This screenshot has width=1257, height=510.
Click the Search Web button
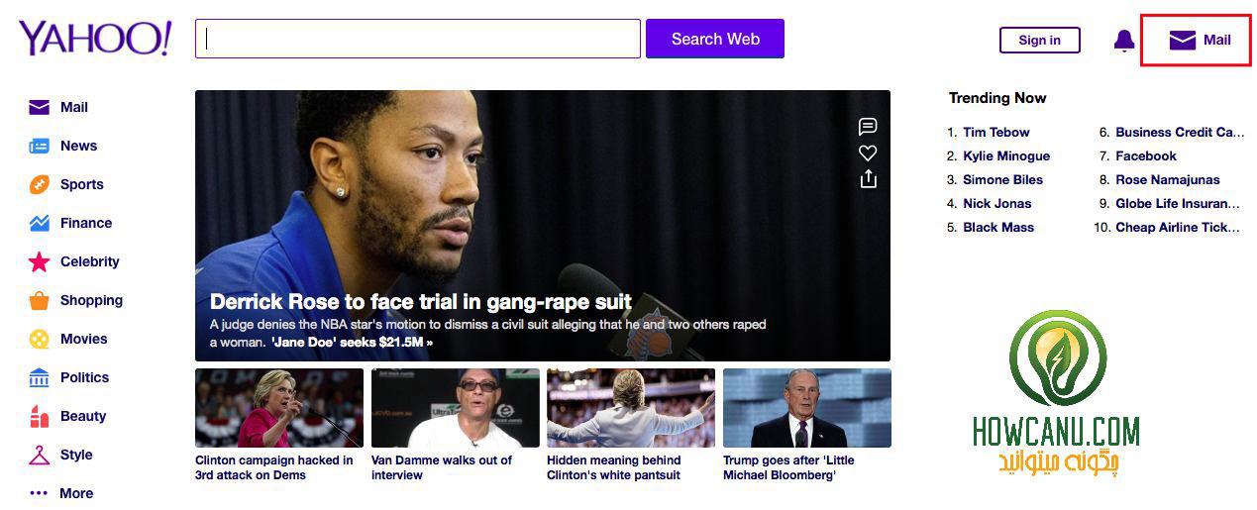pyautogui.click(x=715, y=39)
